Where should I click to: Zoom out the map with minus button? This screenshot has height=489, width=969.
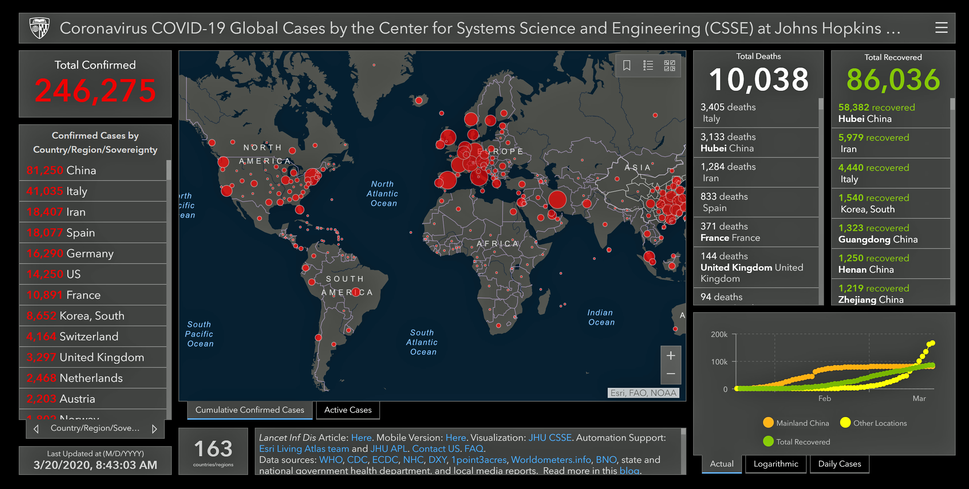click(671, 374)
